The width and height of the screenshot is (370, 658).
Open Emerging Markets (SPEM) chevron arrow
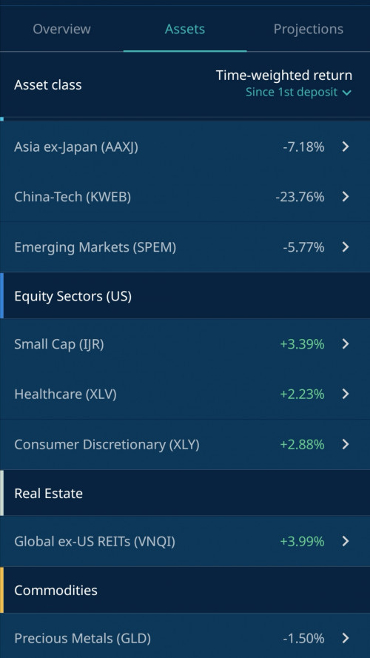pos(346,246)
